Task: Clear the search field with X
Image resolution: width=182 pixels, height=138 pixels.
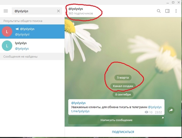Action: tap(58, 11)
